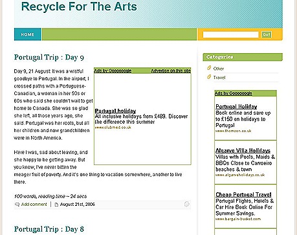297x235 pixels.
Task: Click the link icon next to Travel category
Action: [x=209, y=77]
